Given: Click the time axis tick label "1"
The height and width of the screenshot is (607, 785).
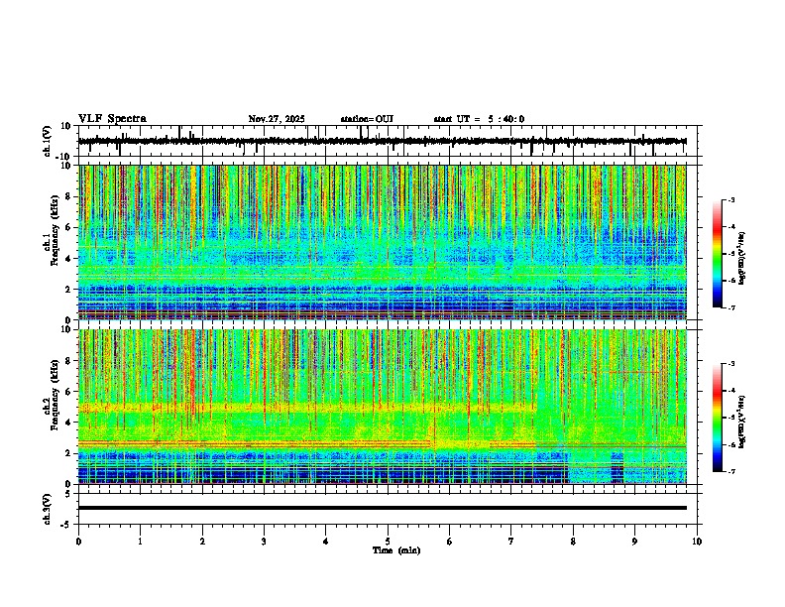Looking at the screenshot, I should 140,542.
